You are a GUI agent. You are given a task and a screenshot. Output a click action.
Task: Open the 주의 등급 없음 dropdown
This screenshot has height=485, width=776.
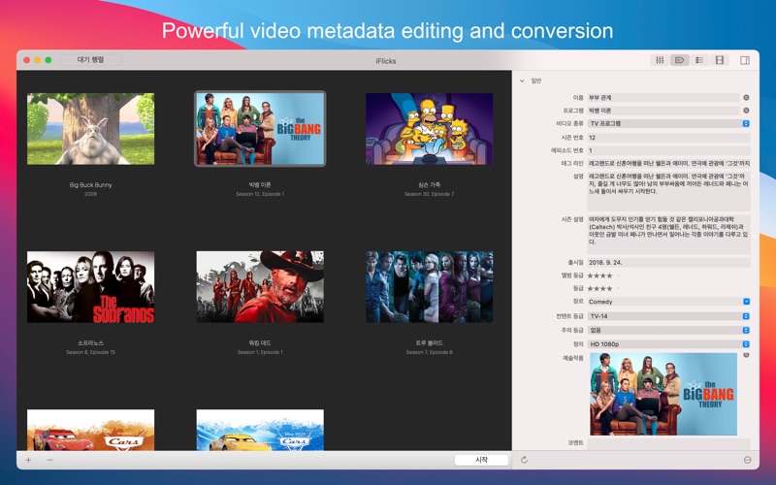tap(668, 330)
